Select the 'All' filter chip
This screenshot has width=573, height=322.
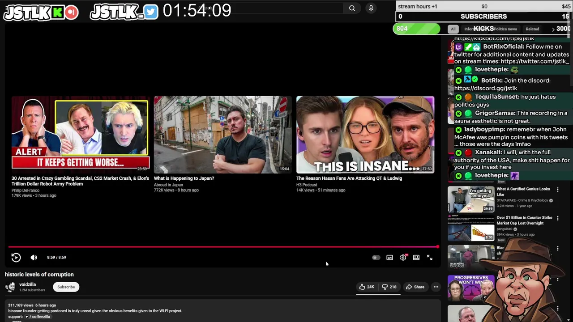coord(453,29)
